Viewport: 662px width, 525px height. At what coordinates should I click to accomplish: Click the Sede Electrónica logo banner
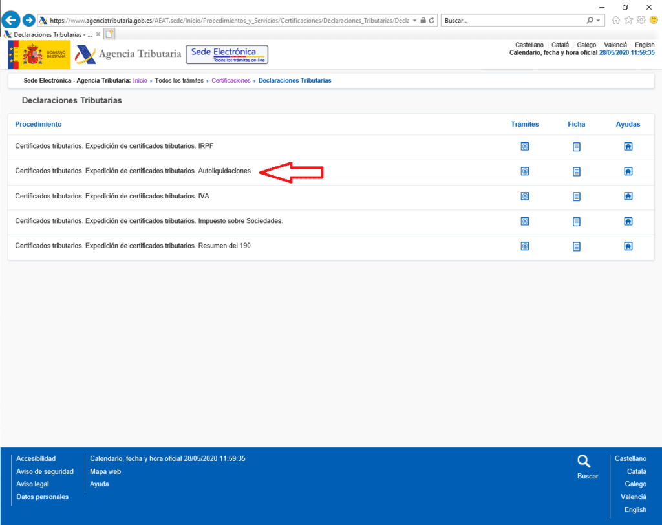tap(226, 54)
